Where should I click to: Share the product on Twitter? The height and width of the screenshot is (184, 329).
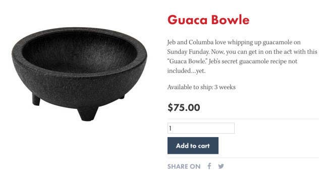pos(221,166)
